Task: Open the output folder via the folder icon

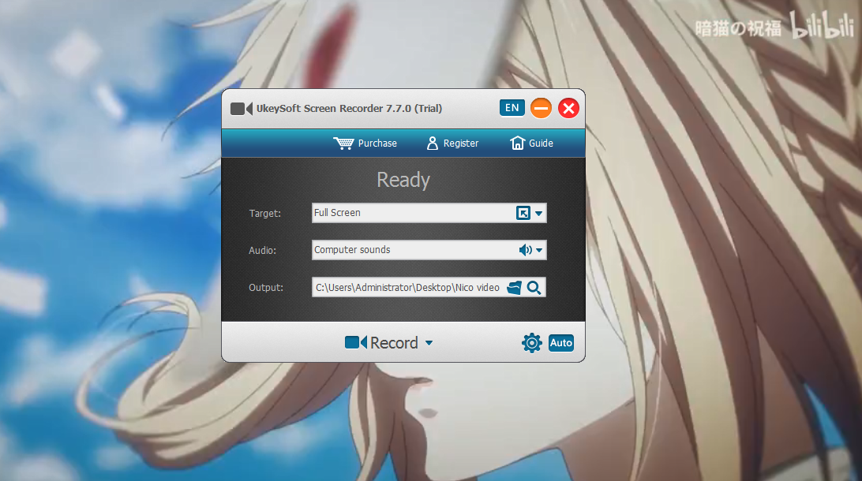Action: (515, 288)
